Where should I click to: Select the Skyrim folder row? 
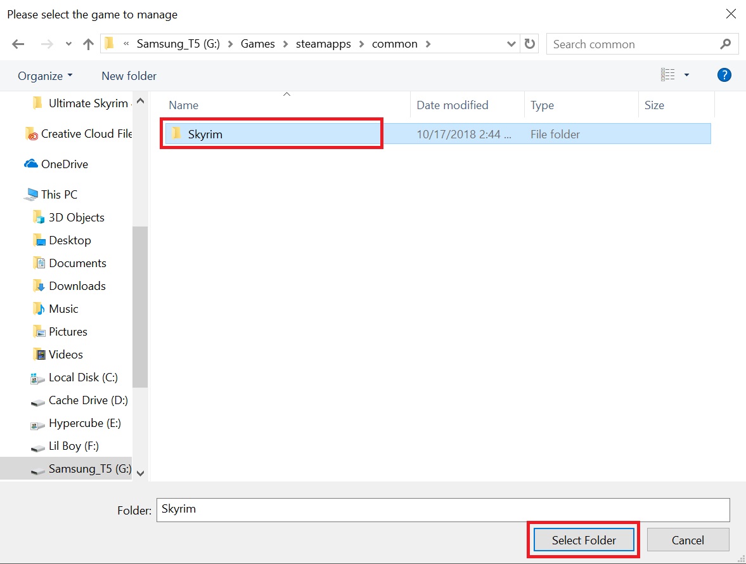(438, 134)
